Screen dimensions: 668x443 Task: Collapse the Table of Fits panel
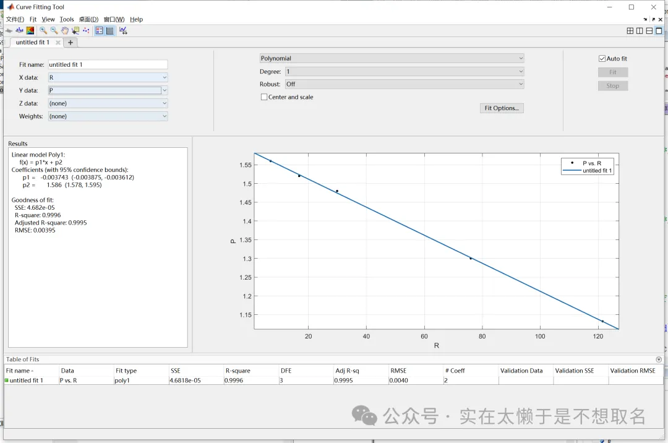pyautogui.click(x=659, y=359)
